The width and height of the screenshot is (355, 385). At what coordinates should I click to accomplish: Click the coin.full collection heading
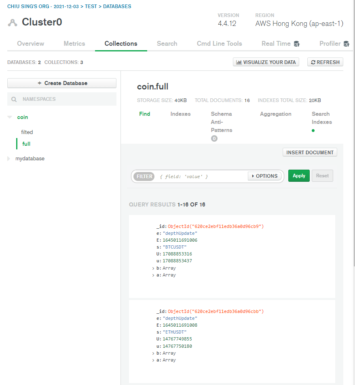click(152, 86)
